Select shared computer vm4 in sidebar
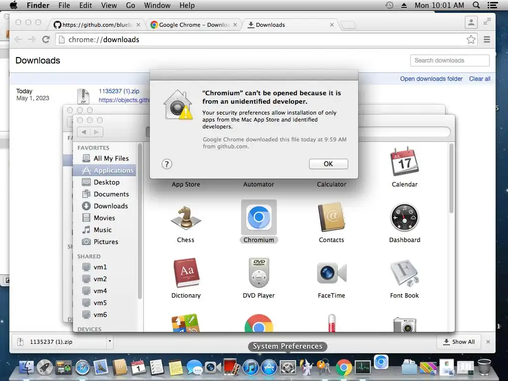Viewport: 508px width, 381px height. coord(104,291)
